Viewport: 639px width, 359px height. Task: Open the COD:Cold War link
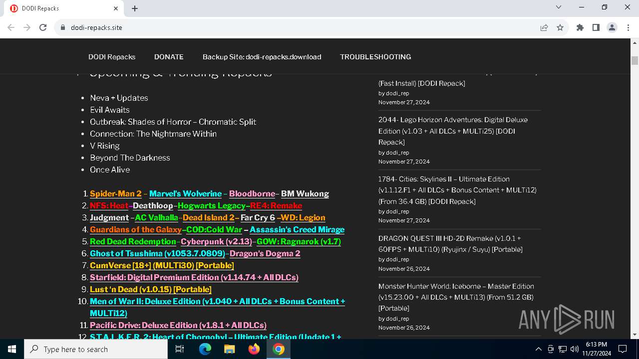(214, 229)
